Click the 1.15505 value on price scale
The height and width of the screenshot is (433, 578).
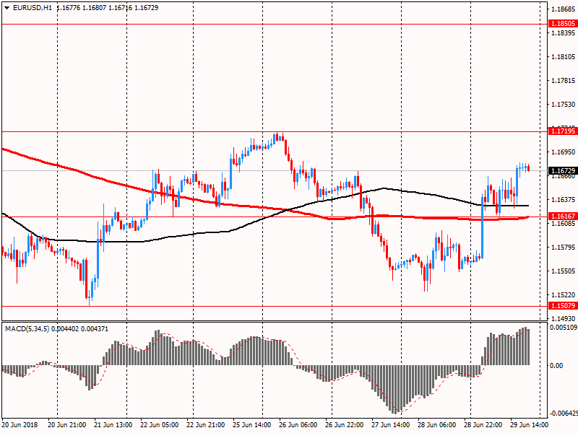[x=564, y=271]
